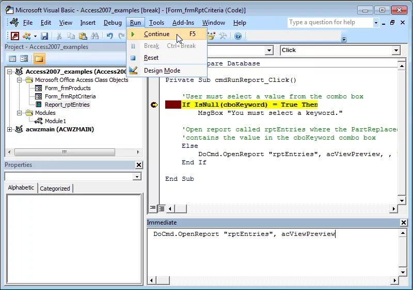This screenshot has width=413, height=290.
Task: Switch to Procedure View button
Action: (152, 208)
